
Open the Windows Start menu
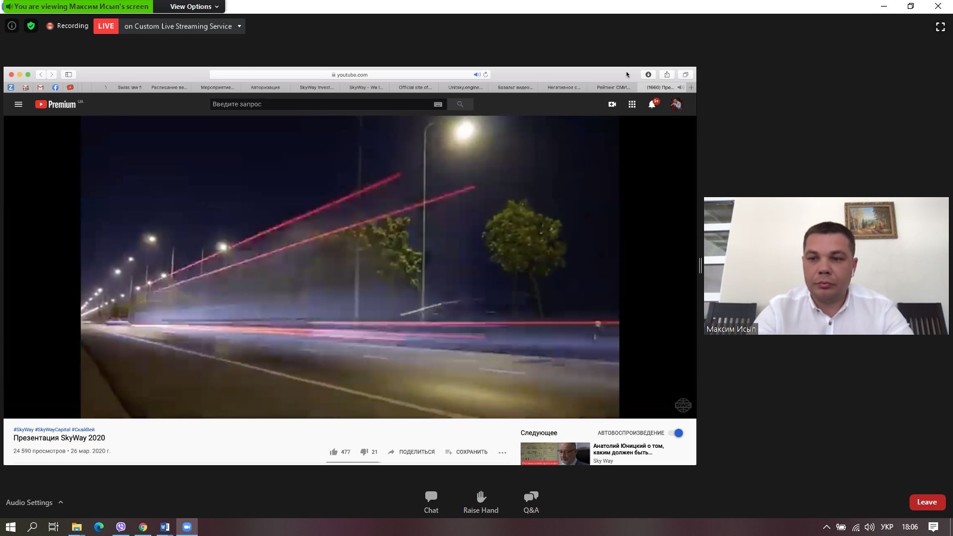[x=10, y=527]
